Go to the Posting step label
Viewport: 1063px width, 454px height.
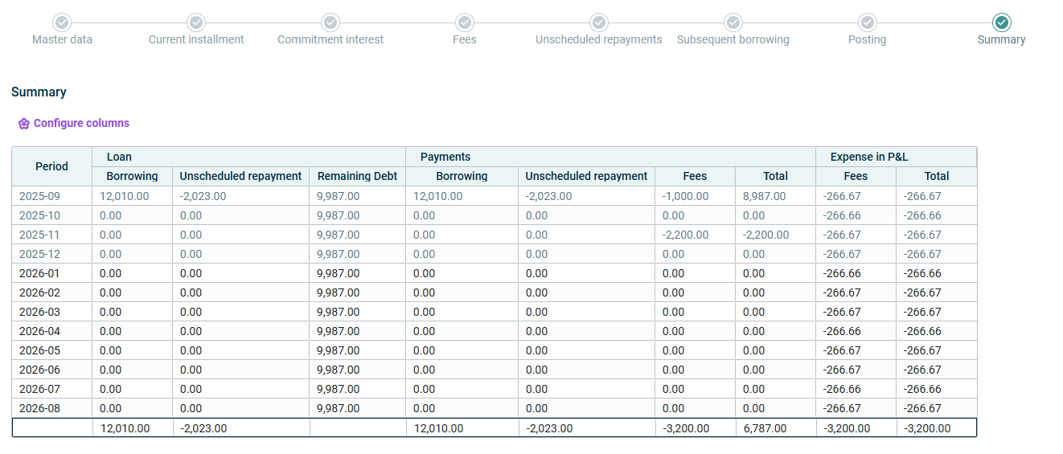[867, 39]
